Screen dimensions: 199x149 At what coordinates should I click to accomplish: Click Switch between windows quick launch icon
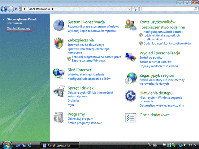click(x=24, y=145)
